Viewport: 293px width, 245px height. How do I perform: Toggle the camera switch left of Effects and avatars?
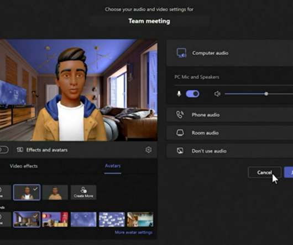4,150
